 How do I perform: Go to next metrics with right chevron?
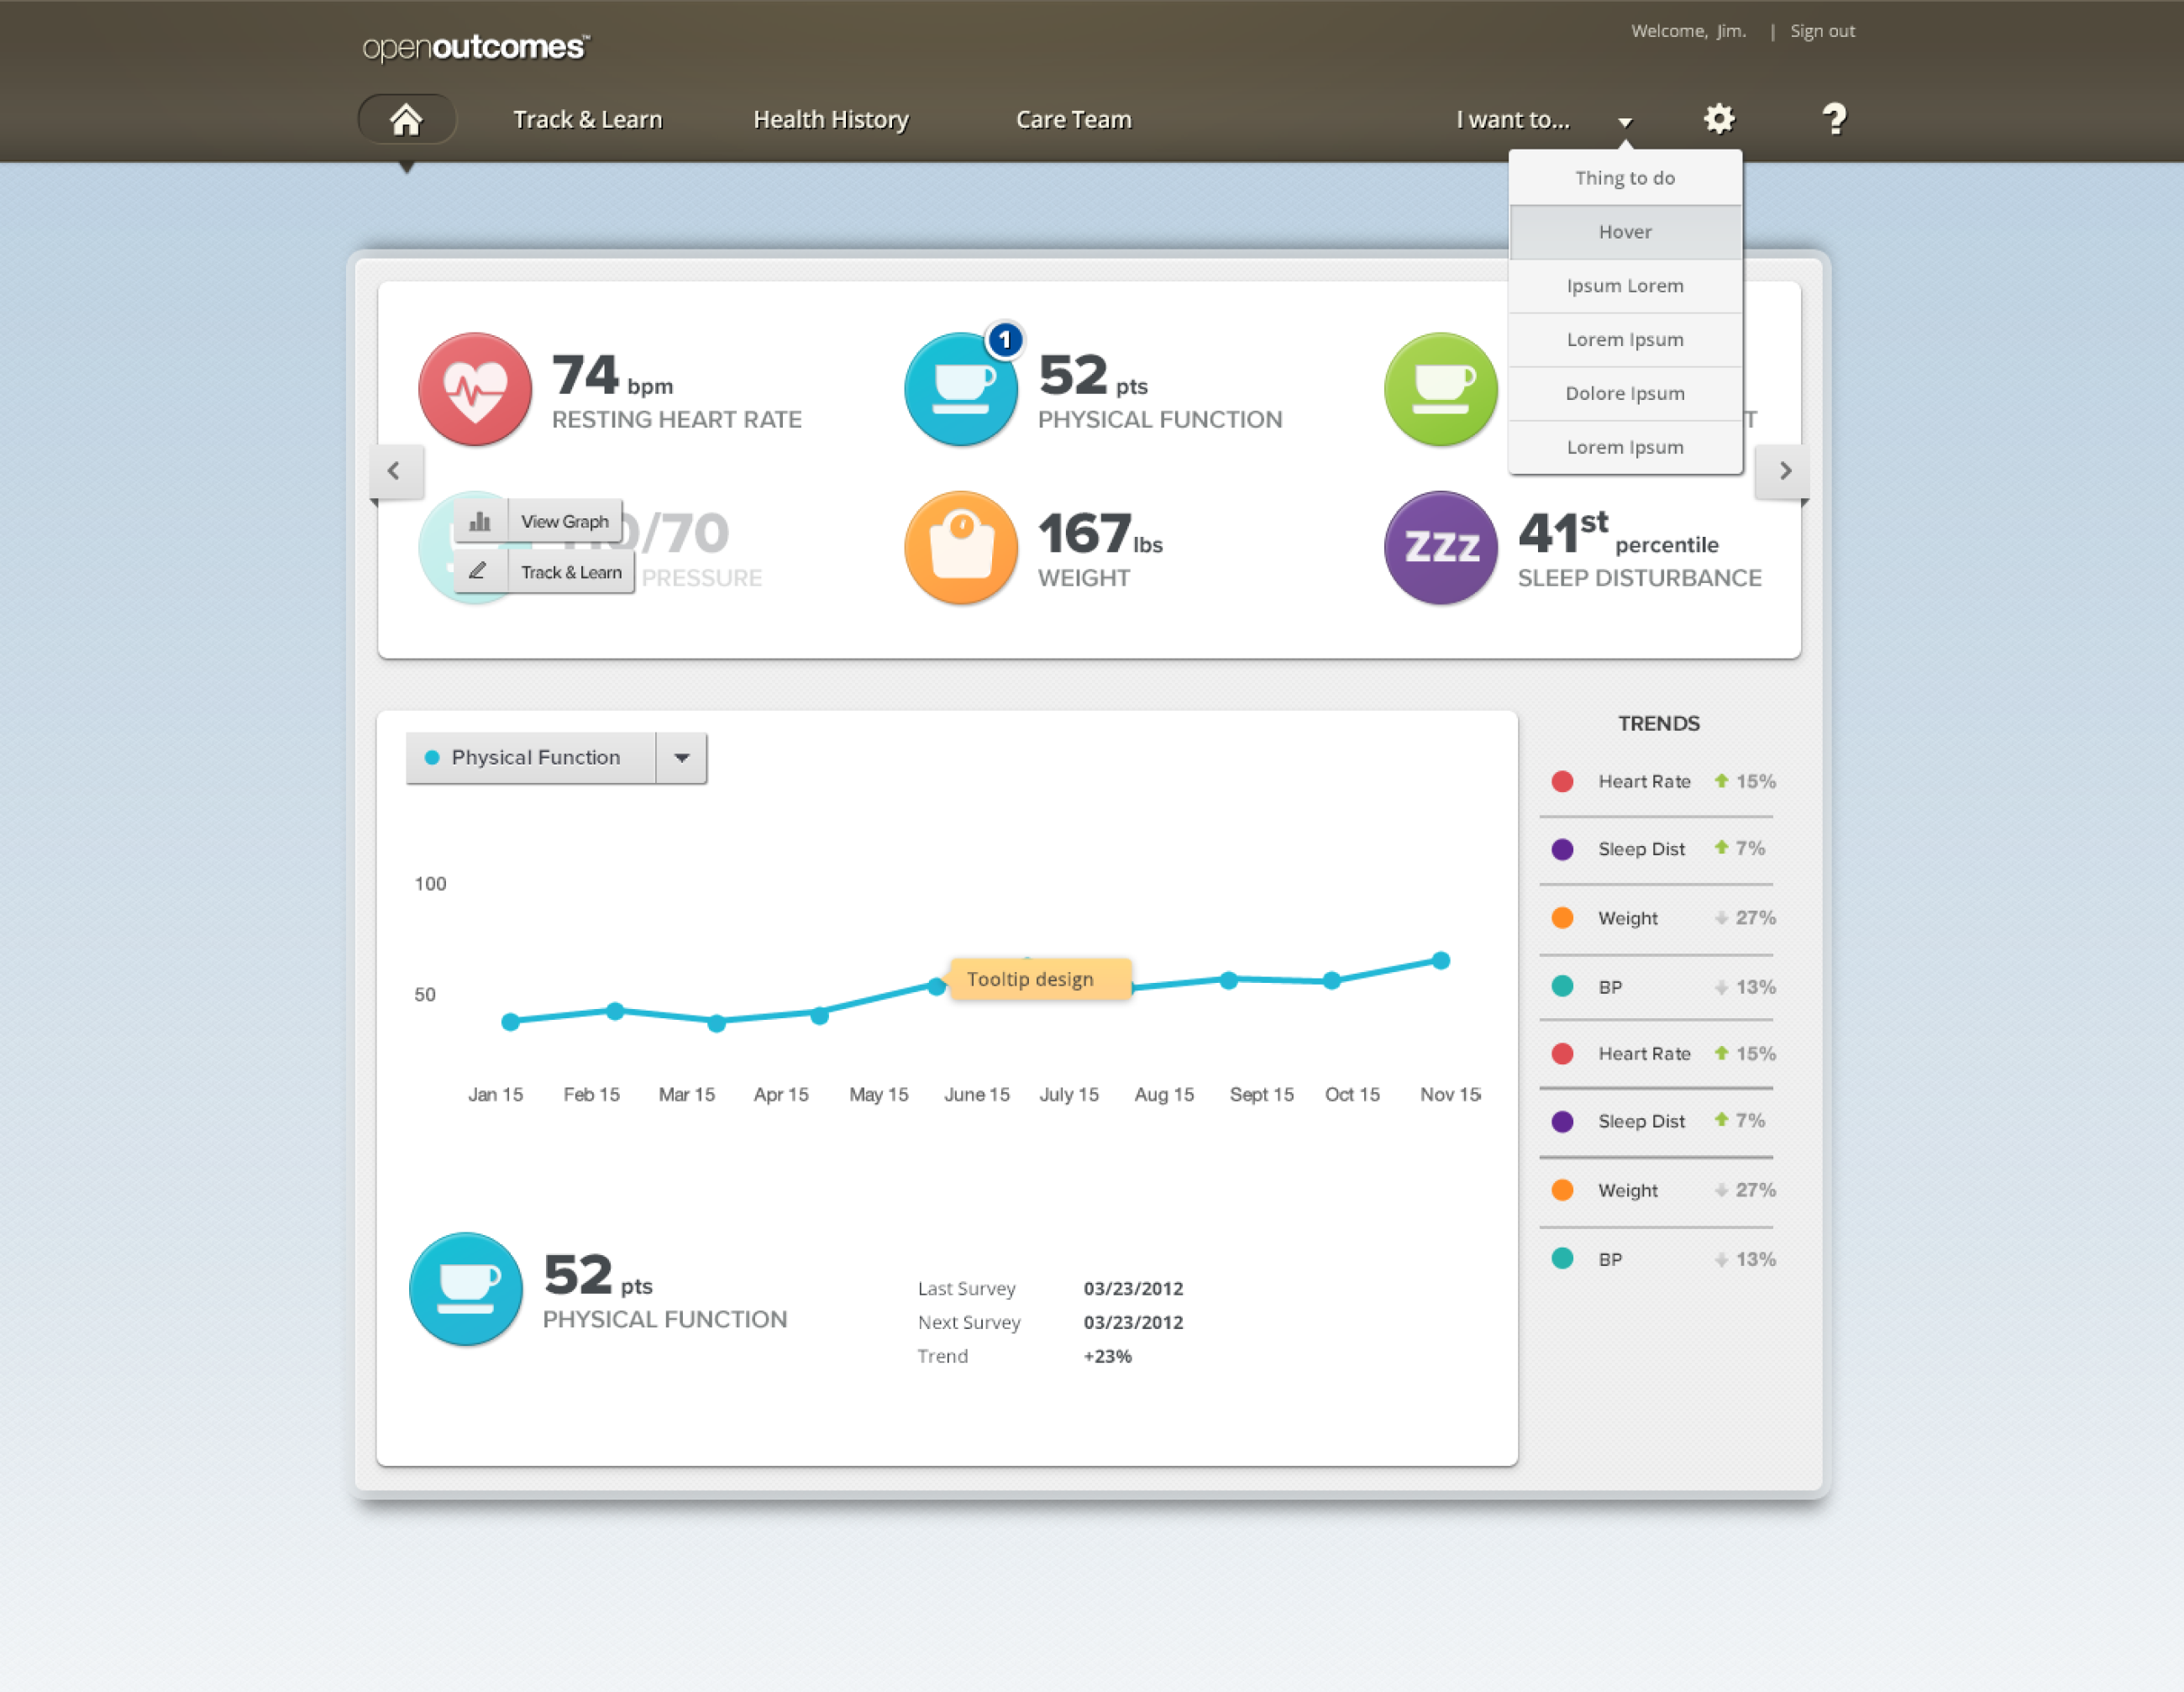tap(1784, 471)
